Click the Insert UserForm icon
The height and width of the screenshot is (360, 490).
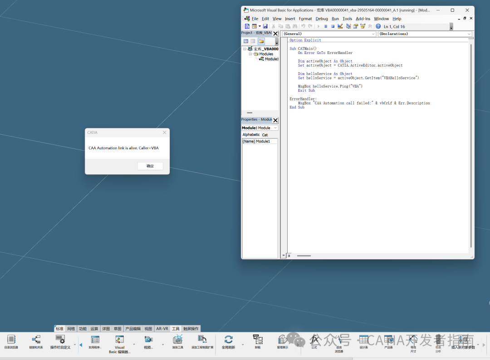click(255, 26)
